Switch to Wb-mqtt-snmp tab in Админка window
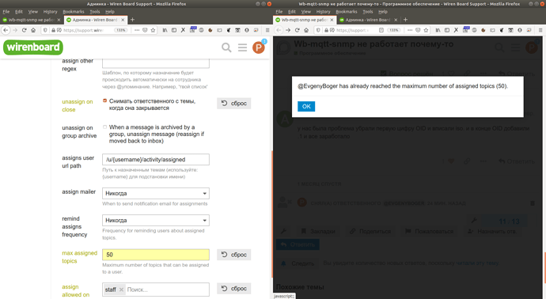546x299 pixels. (32, 20)
